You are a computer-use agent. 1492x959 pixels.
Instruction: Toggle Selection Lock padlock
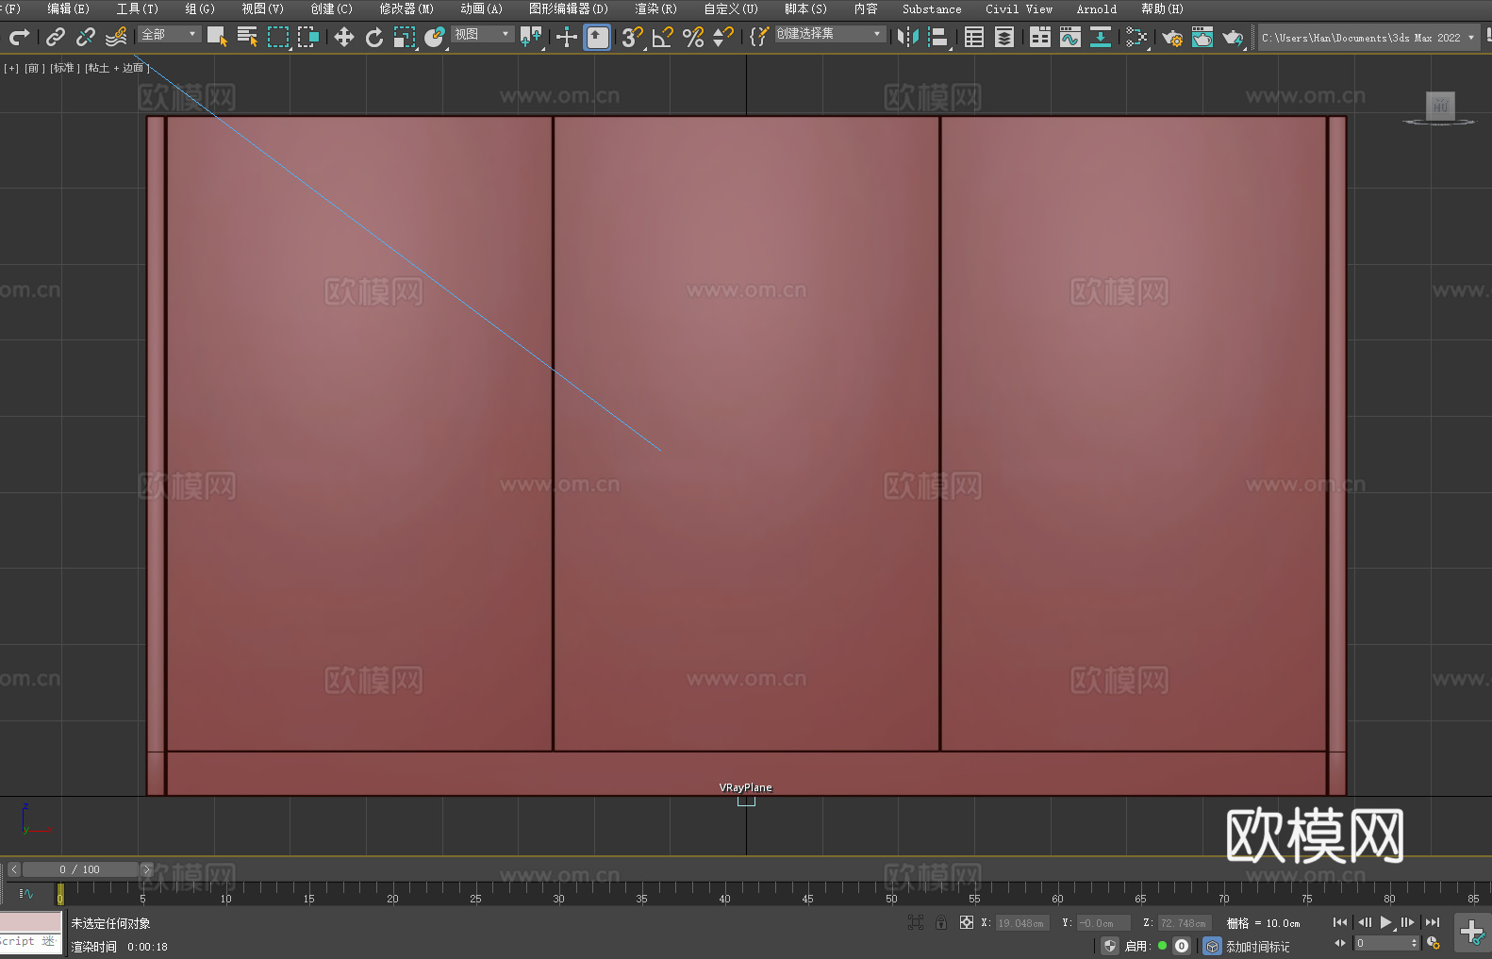pos(941,922)
